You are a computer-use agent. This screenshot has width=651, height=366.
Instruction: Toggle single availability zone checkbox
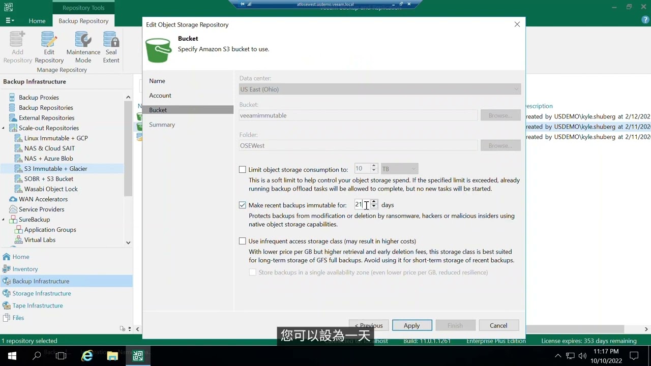pos(253,272)
